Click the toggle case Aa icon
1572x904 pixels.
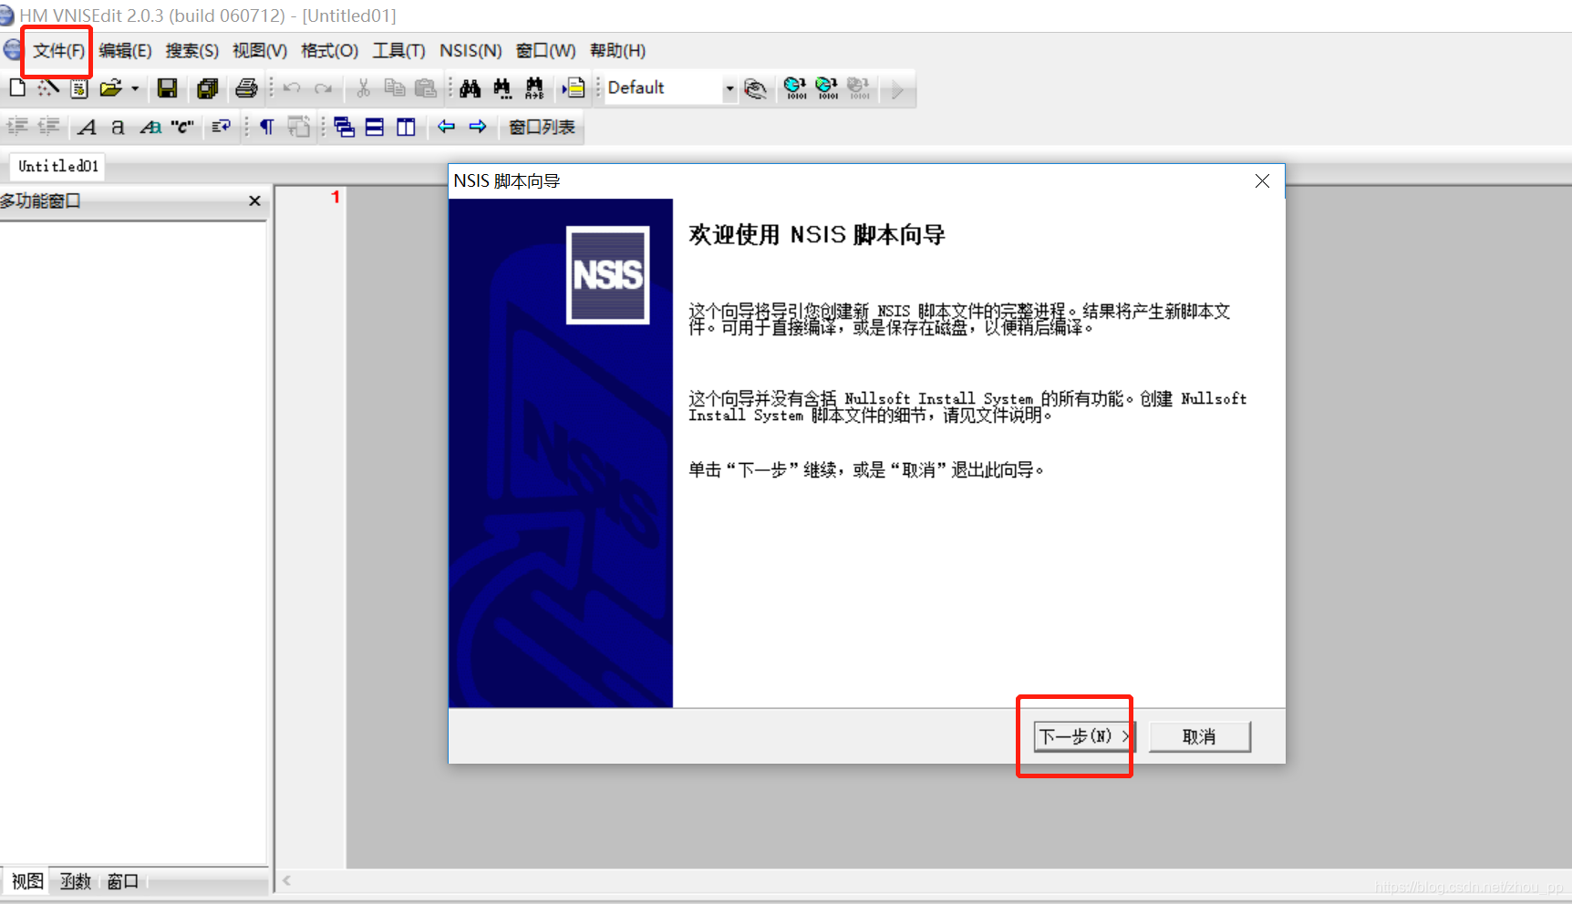[150, 127]
